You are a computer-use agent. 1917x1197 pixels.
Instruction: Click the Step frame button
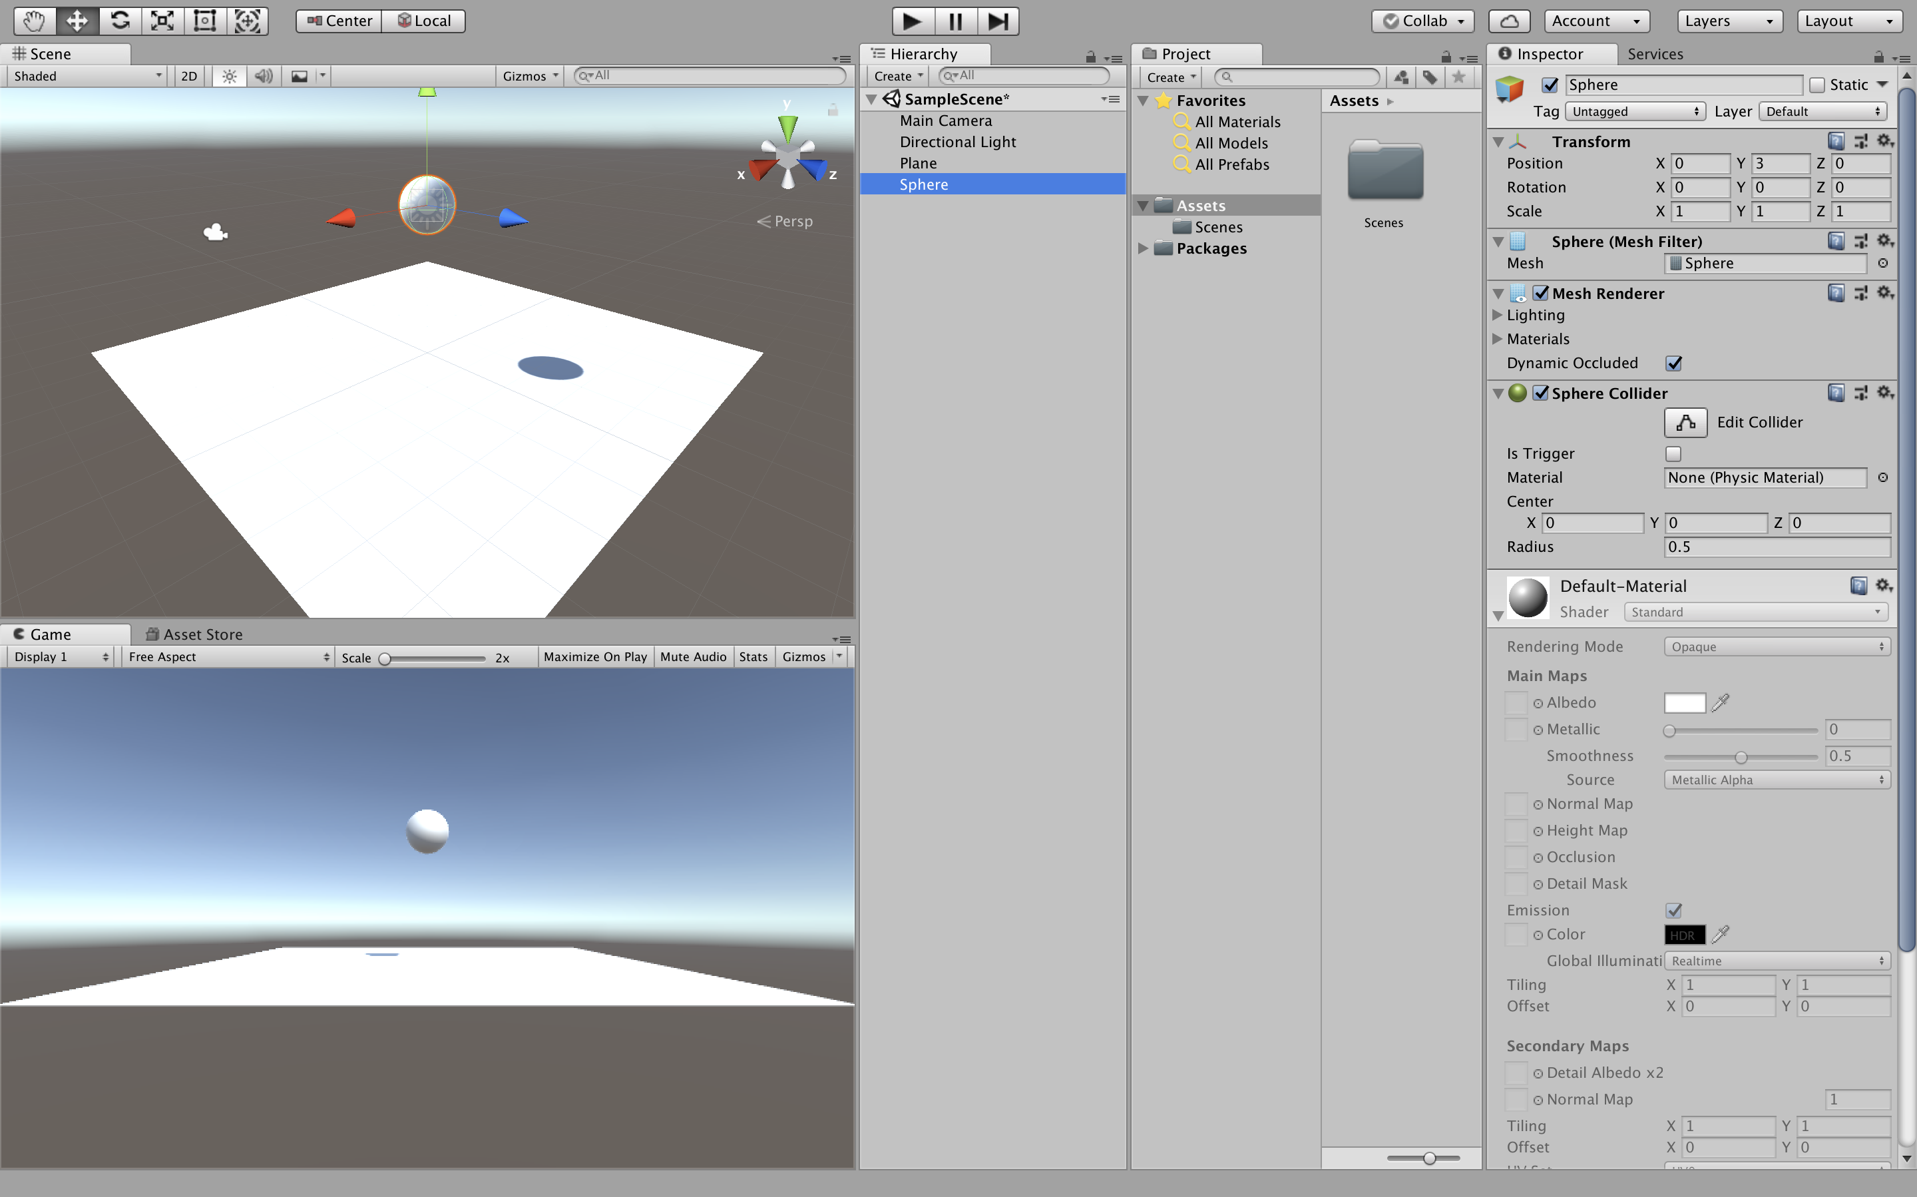point(997,21)
